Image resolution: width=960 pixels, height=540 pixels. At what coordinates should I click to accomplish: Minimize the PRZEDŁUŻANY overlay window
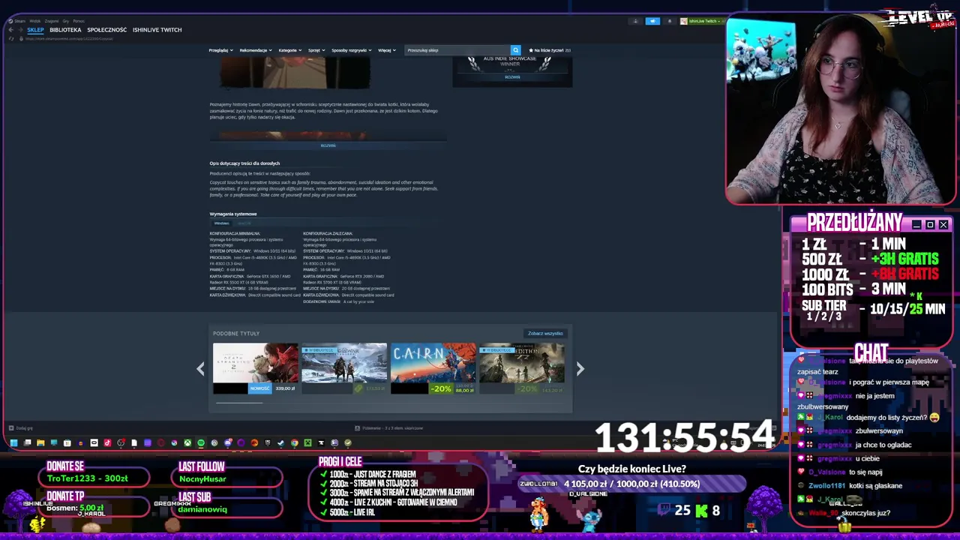coord(916,224)
